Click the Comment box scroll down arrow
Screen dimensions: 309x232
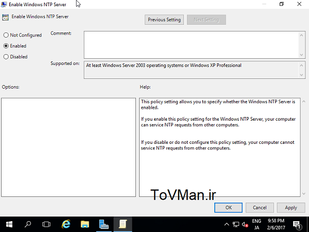point(301,55)
